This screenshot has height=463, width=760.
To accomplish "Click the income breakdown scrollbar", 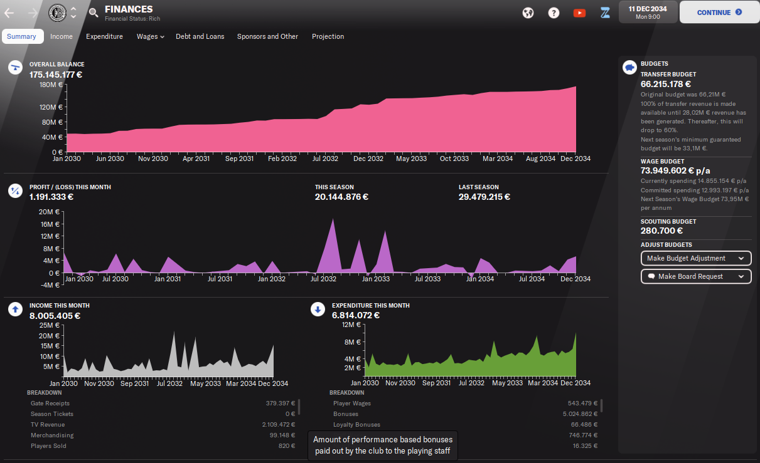I will pyautogui.click(x=299, y=407).
